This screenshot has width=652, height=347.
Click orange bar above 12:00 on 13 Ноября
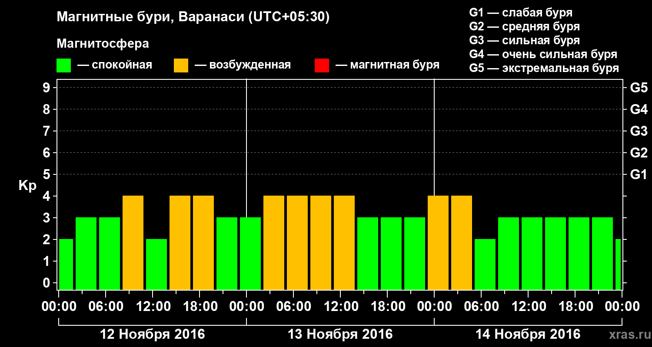344,242
